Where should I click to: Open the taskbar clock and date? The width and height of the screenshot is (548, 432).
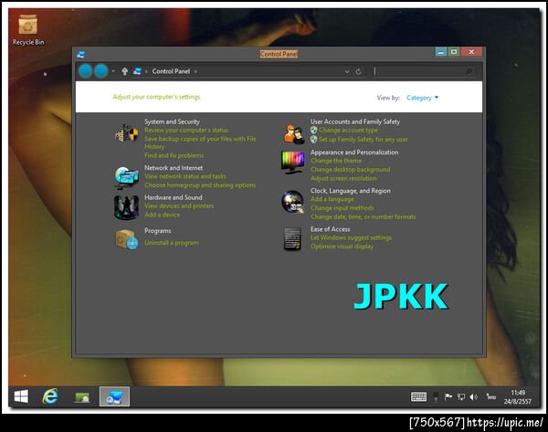click(518, 397)
